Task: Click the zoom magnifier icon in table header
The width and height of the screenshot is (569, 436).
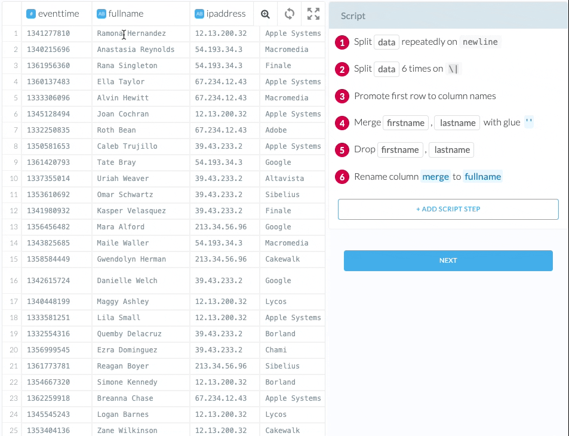Action: tap(266, 14)
